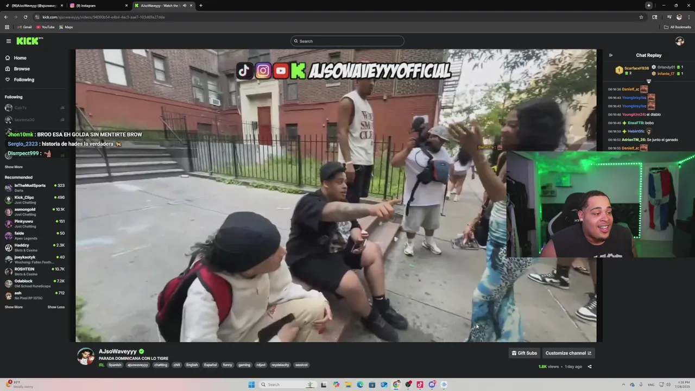This screenshot has width=695, height=391.
Task: Open Orlandy01 in leaderboard
Action: [667, 67]
